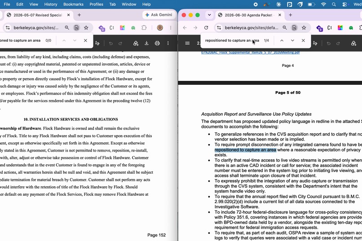Open the History menu

tap(51, 4)
